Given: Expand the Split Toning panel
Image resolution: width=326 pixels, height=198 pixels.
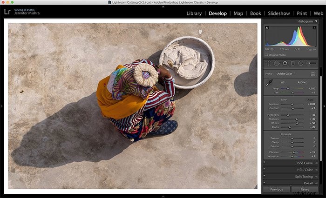Looking at the screenshot, I should (316, 177).
